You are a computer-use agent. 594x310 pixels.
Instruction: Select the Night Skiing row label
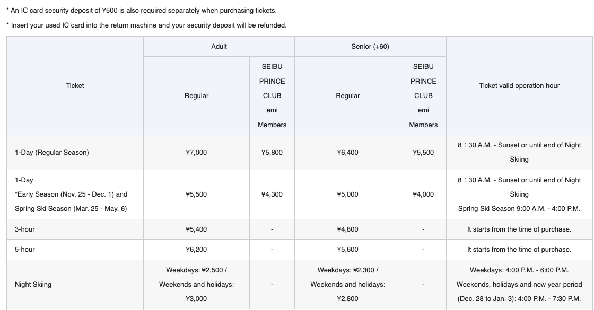[33, 284]
